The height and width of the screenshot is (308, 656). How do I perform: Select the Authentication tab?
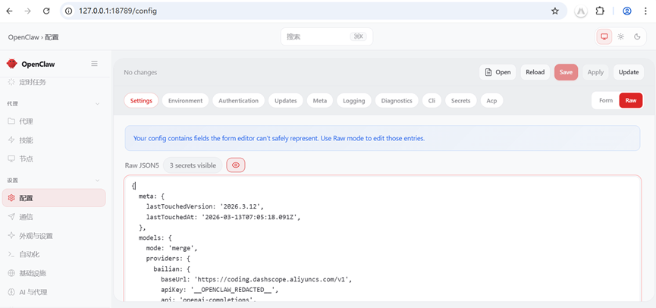click(x=238, y=100)
